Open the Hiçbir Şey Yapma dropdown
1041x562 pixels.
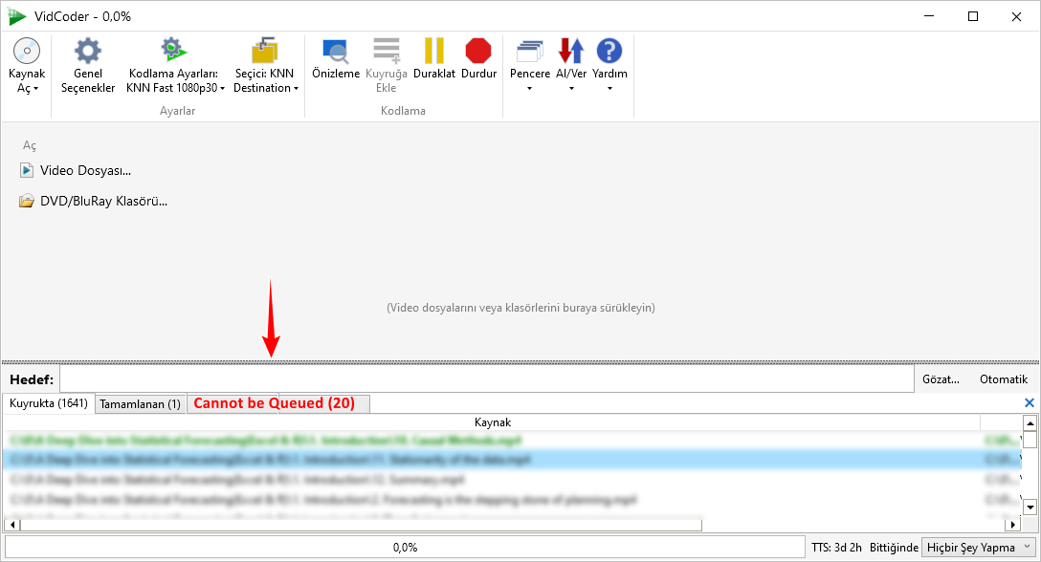[979, 548]
